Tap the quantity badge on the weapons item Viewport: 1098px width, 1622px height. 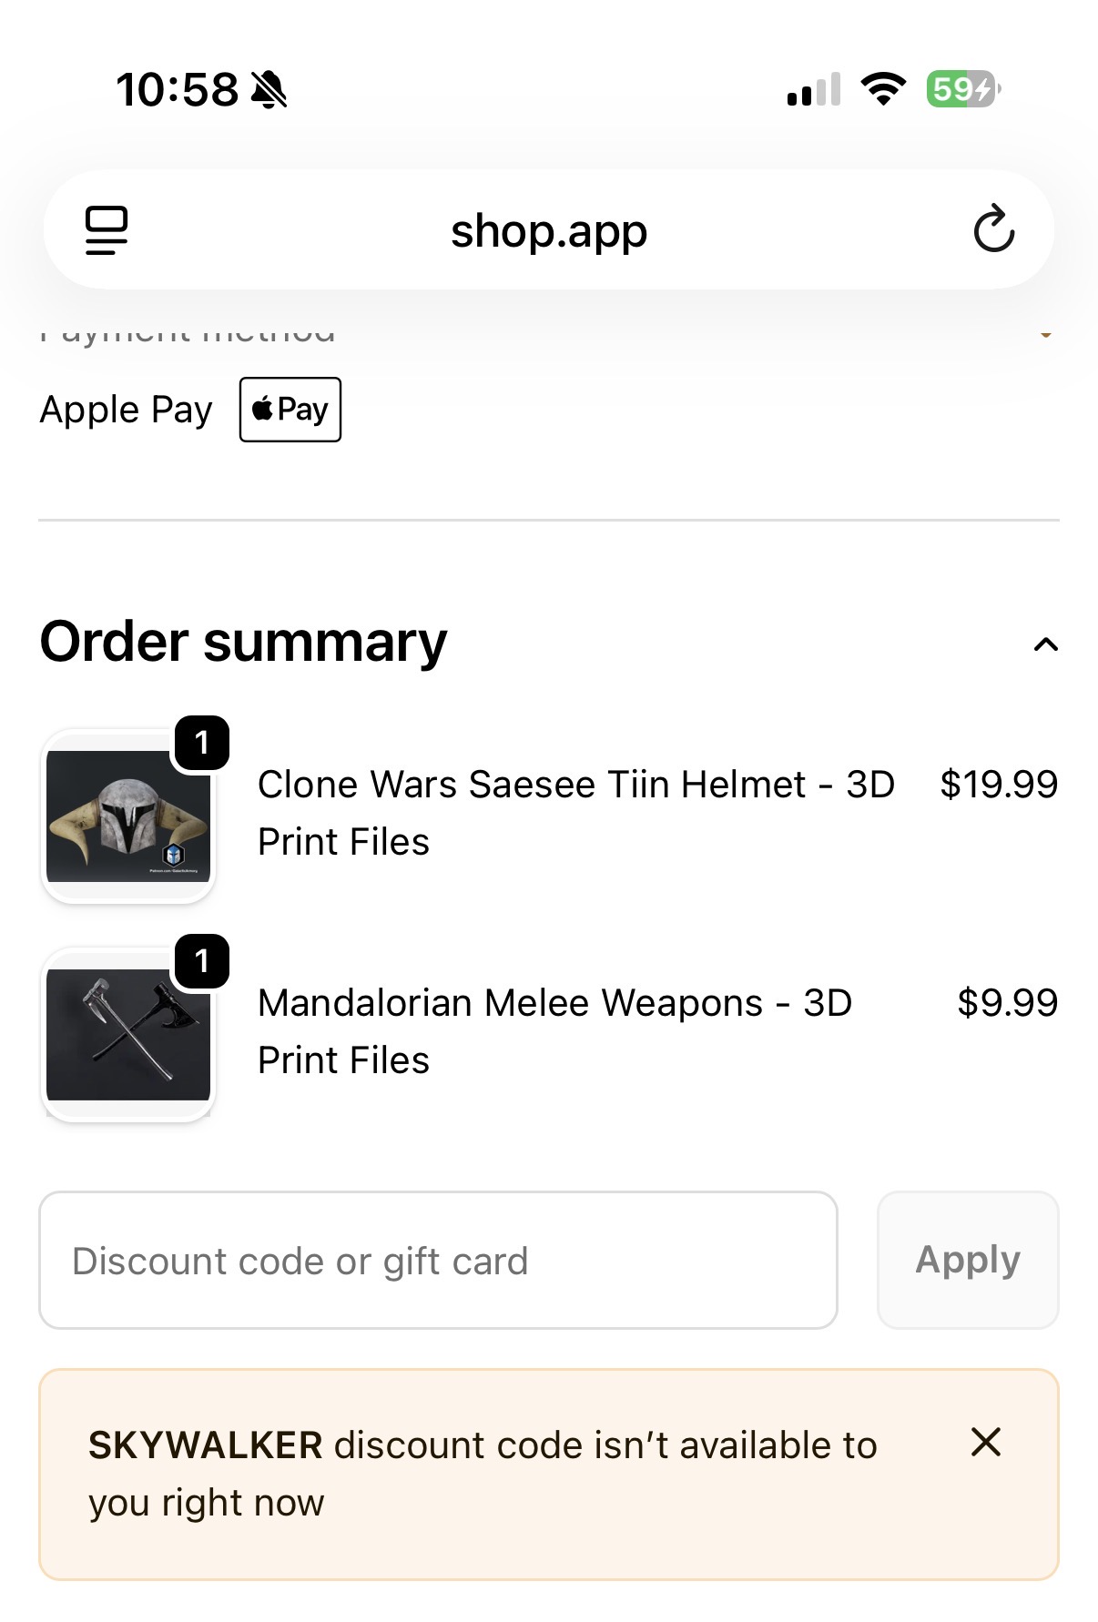click(x=202, y=961)
